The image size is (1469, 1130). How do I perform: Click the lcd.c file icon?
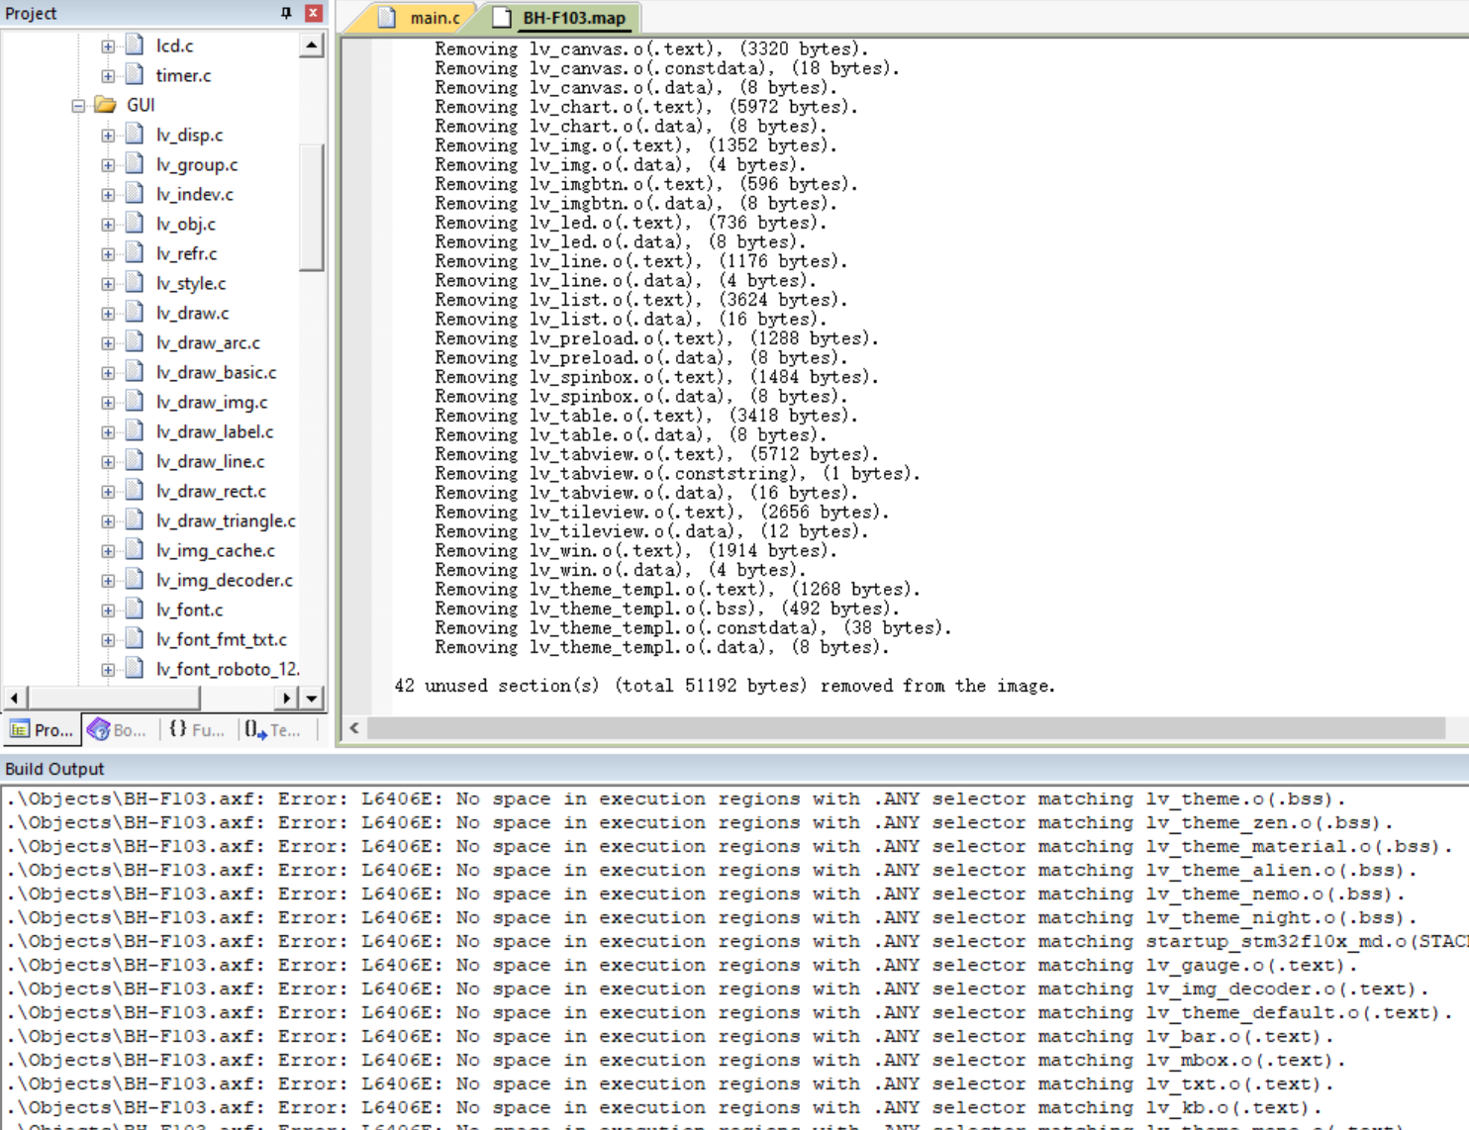point(135,45)
